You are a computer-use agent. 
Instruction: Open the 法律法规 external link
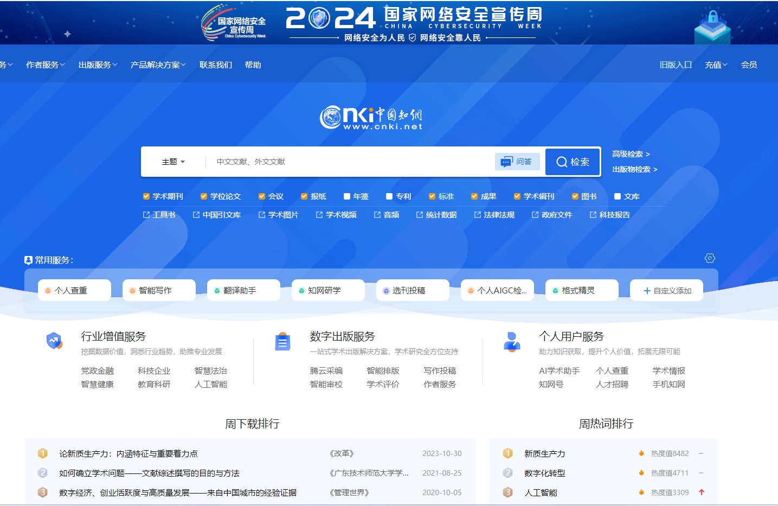click(x=494, y=215)
